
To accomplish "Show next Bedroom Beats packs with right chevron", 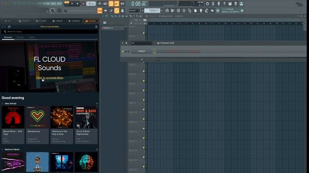I will (97, 149).
